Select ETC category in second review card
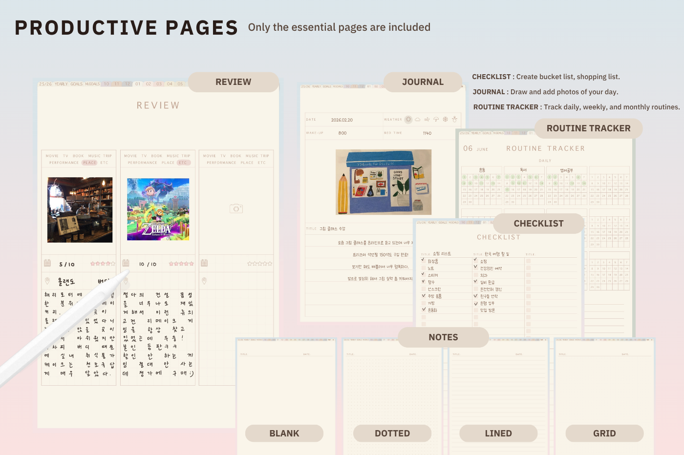Image resolution: width=684 pixels, height=455 pixels. tap(183, 163)
